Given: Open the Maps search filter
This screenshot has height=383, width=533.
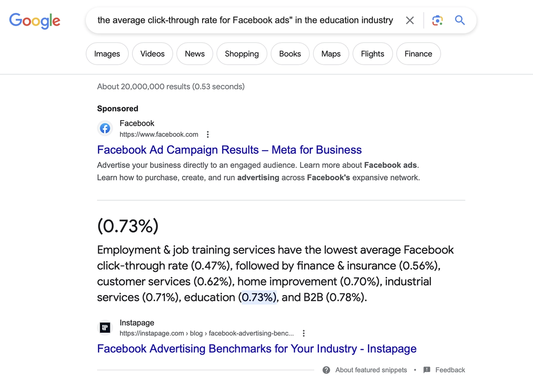Looking at the screenshot, I should pos(331,54).
